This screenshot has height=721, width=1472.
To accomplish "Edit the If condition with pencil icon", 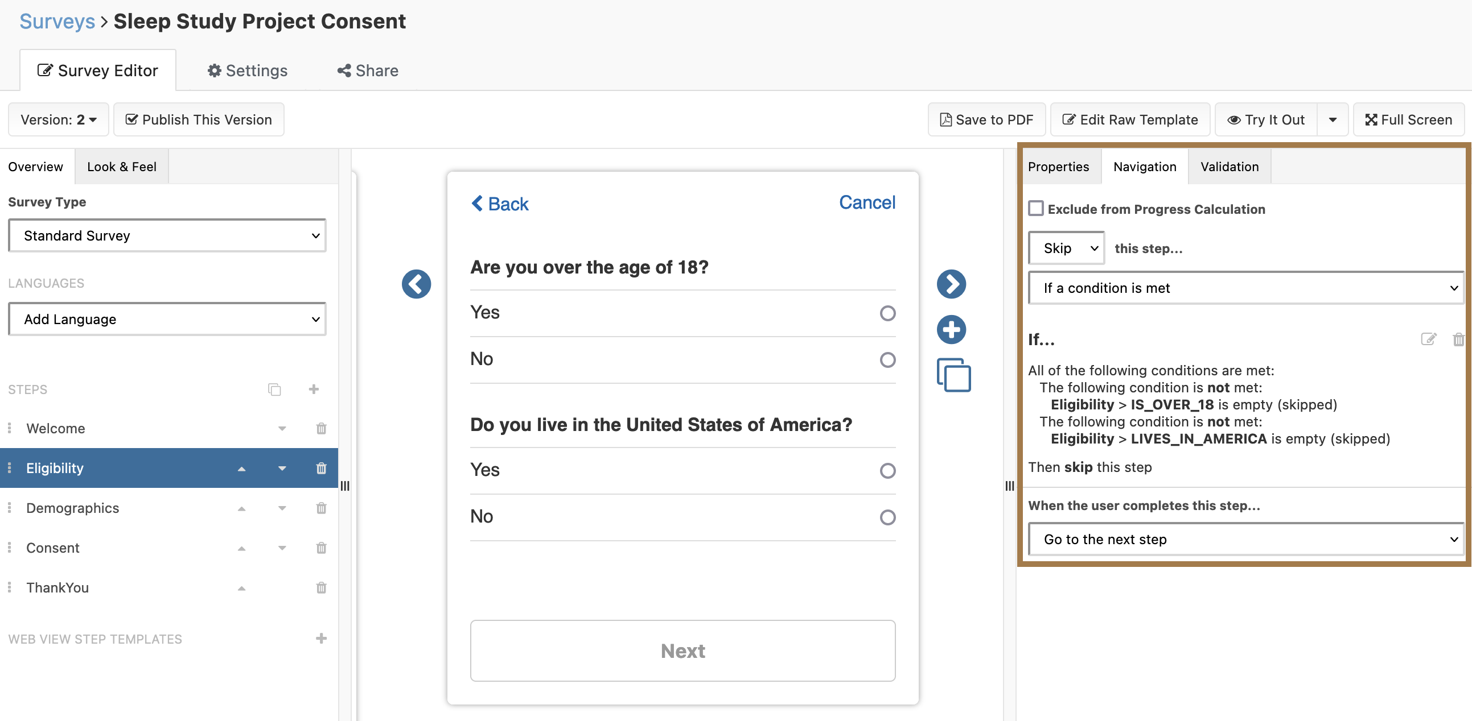I will tap(1428, 339).
